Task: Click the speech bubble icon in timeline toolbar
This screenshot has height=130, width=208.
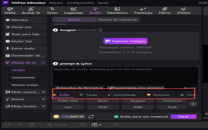Action: [x=82, y=125]
